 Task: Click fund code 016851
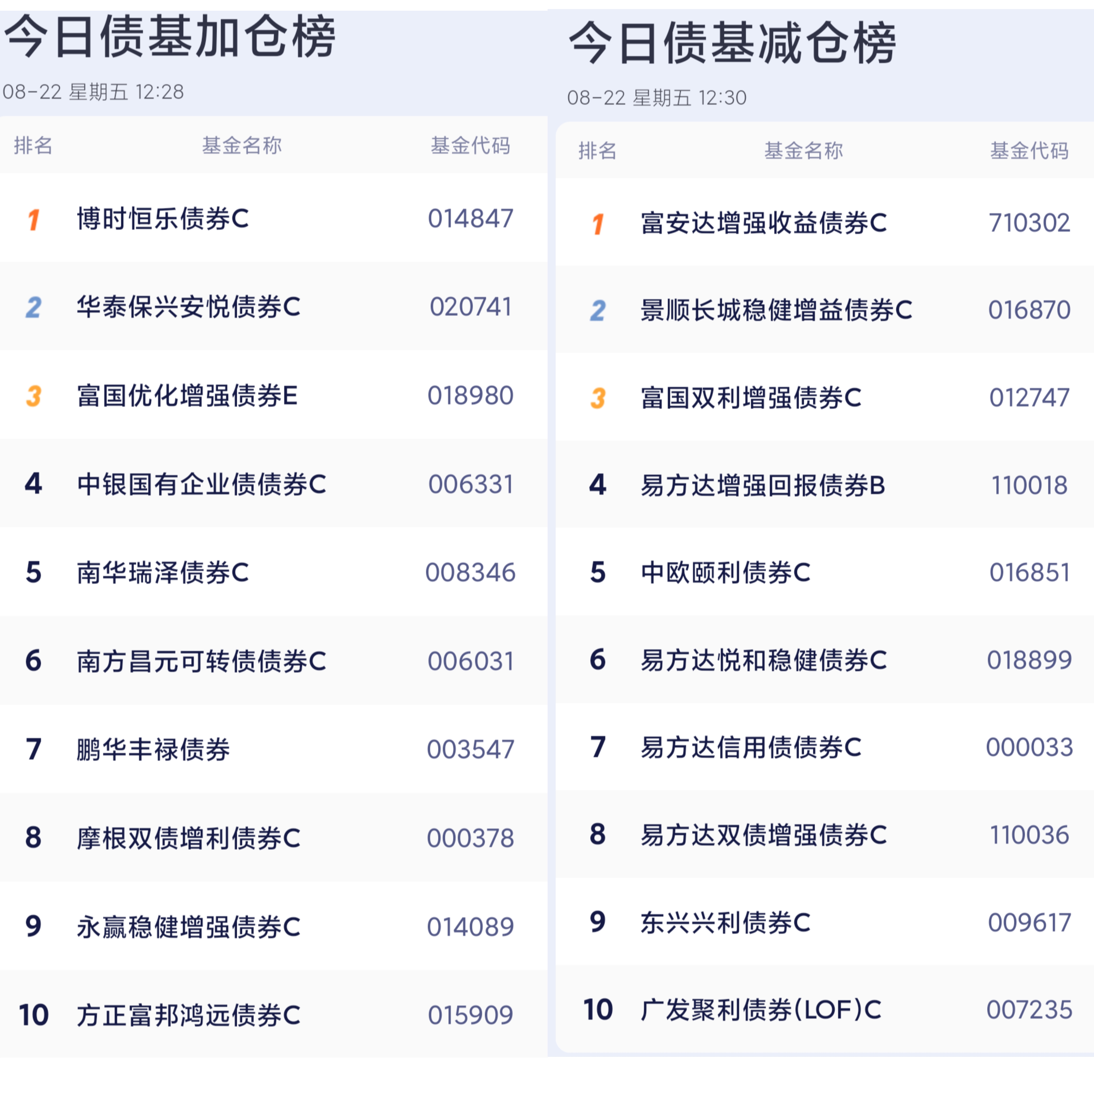1029,572
